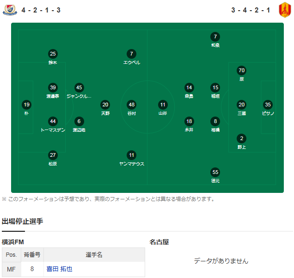
Task: Click the 4-2-1-3 formation label
Action: tap(41, 10)
